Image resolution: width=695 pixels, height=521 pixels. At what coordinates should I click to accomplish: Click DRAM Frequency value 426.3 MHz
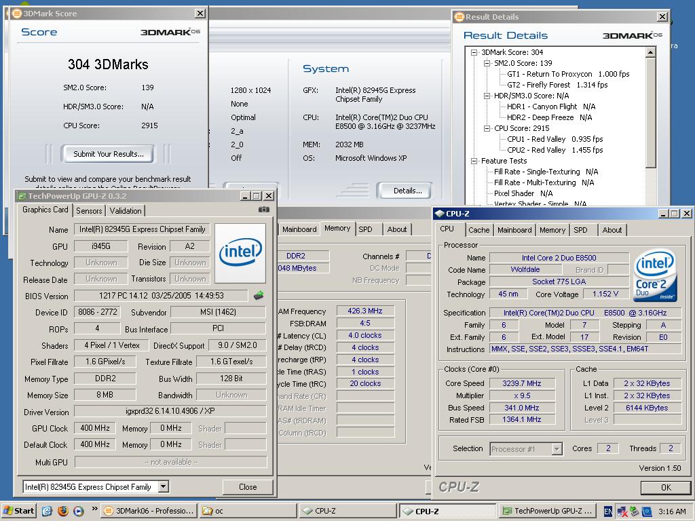[364, 311]
